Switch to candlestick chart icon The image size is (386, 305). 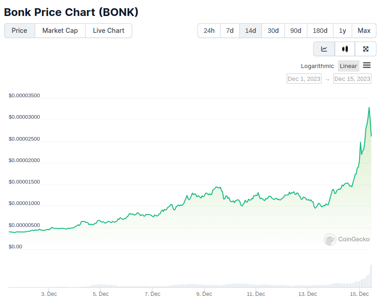[x=345, y=49]
